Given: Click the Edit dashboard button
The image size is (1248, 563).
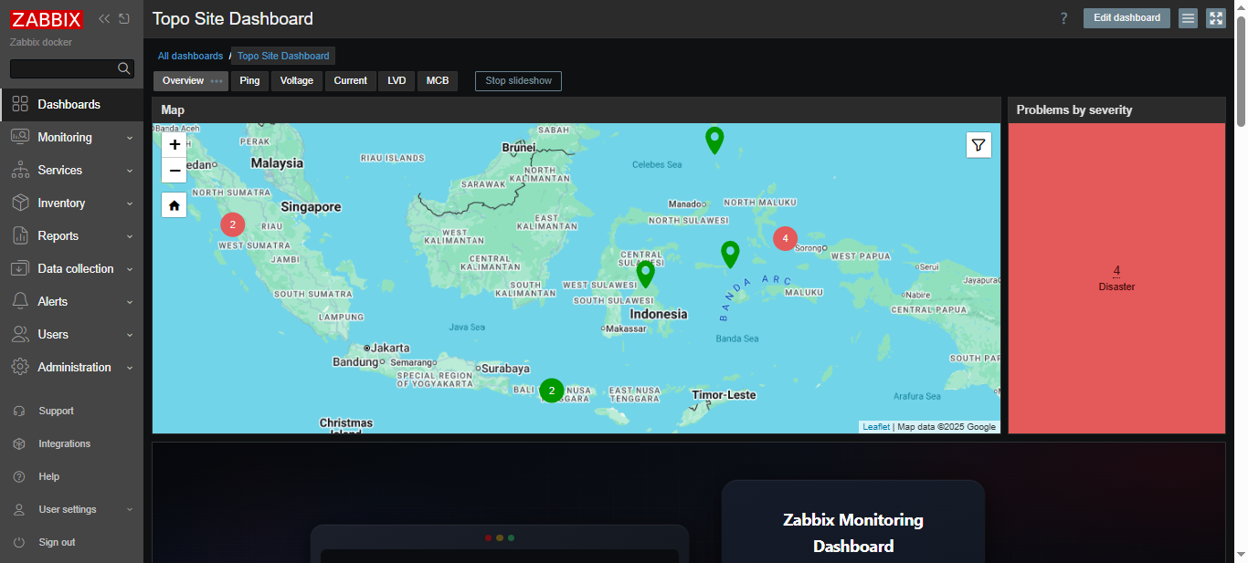Looking at the screenshot, I should pos(1126,17).
